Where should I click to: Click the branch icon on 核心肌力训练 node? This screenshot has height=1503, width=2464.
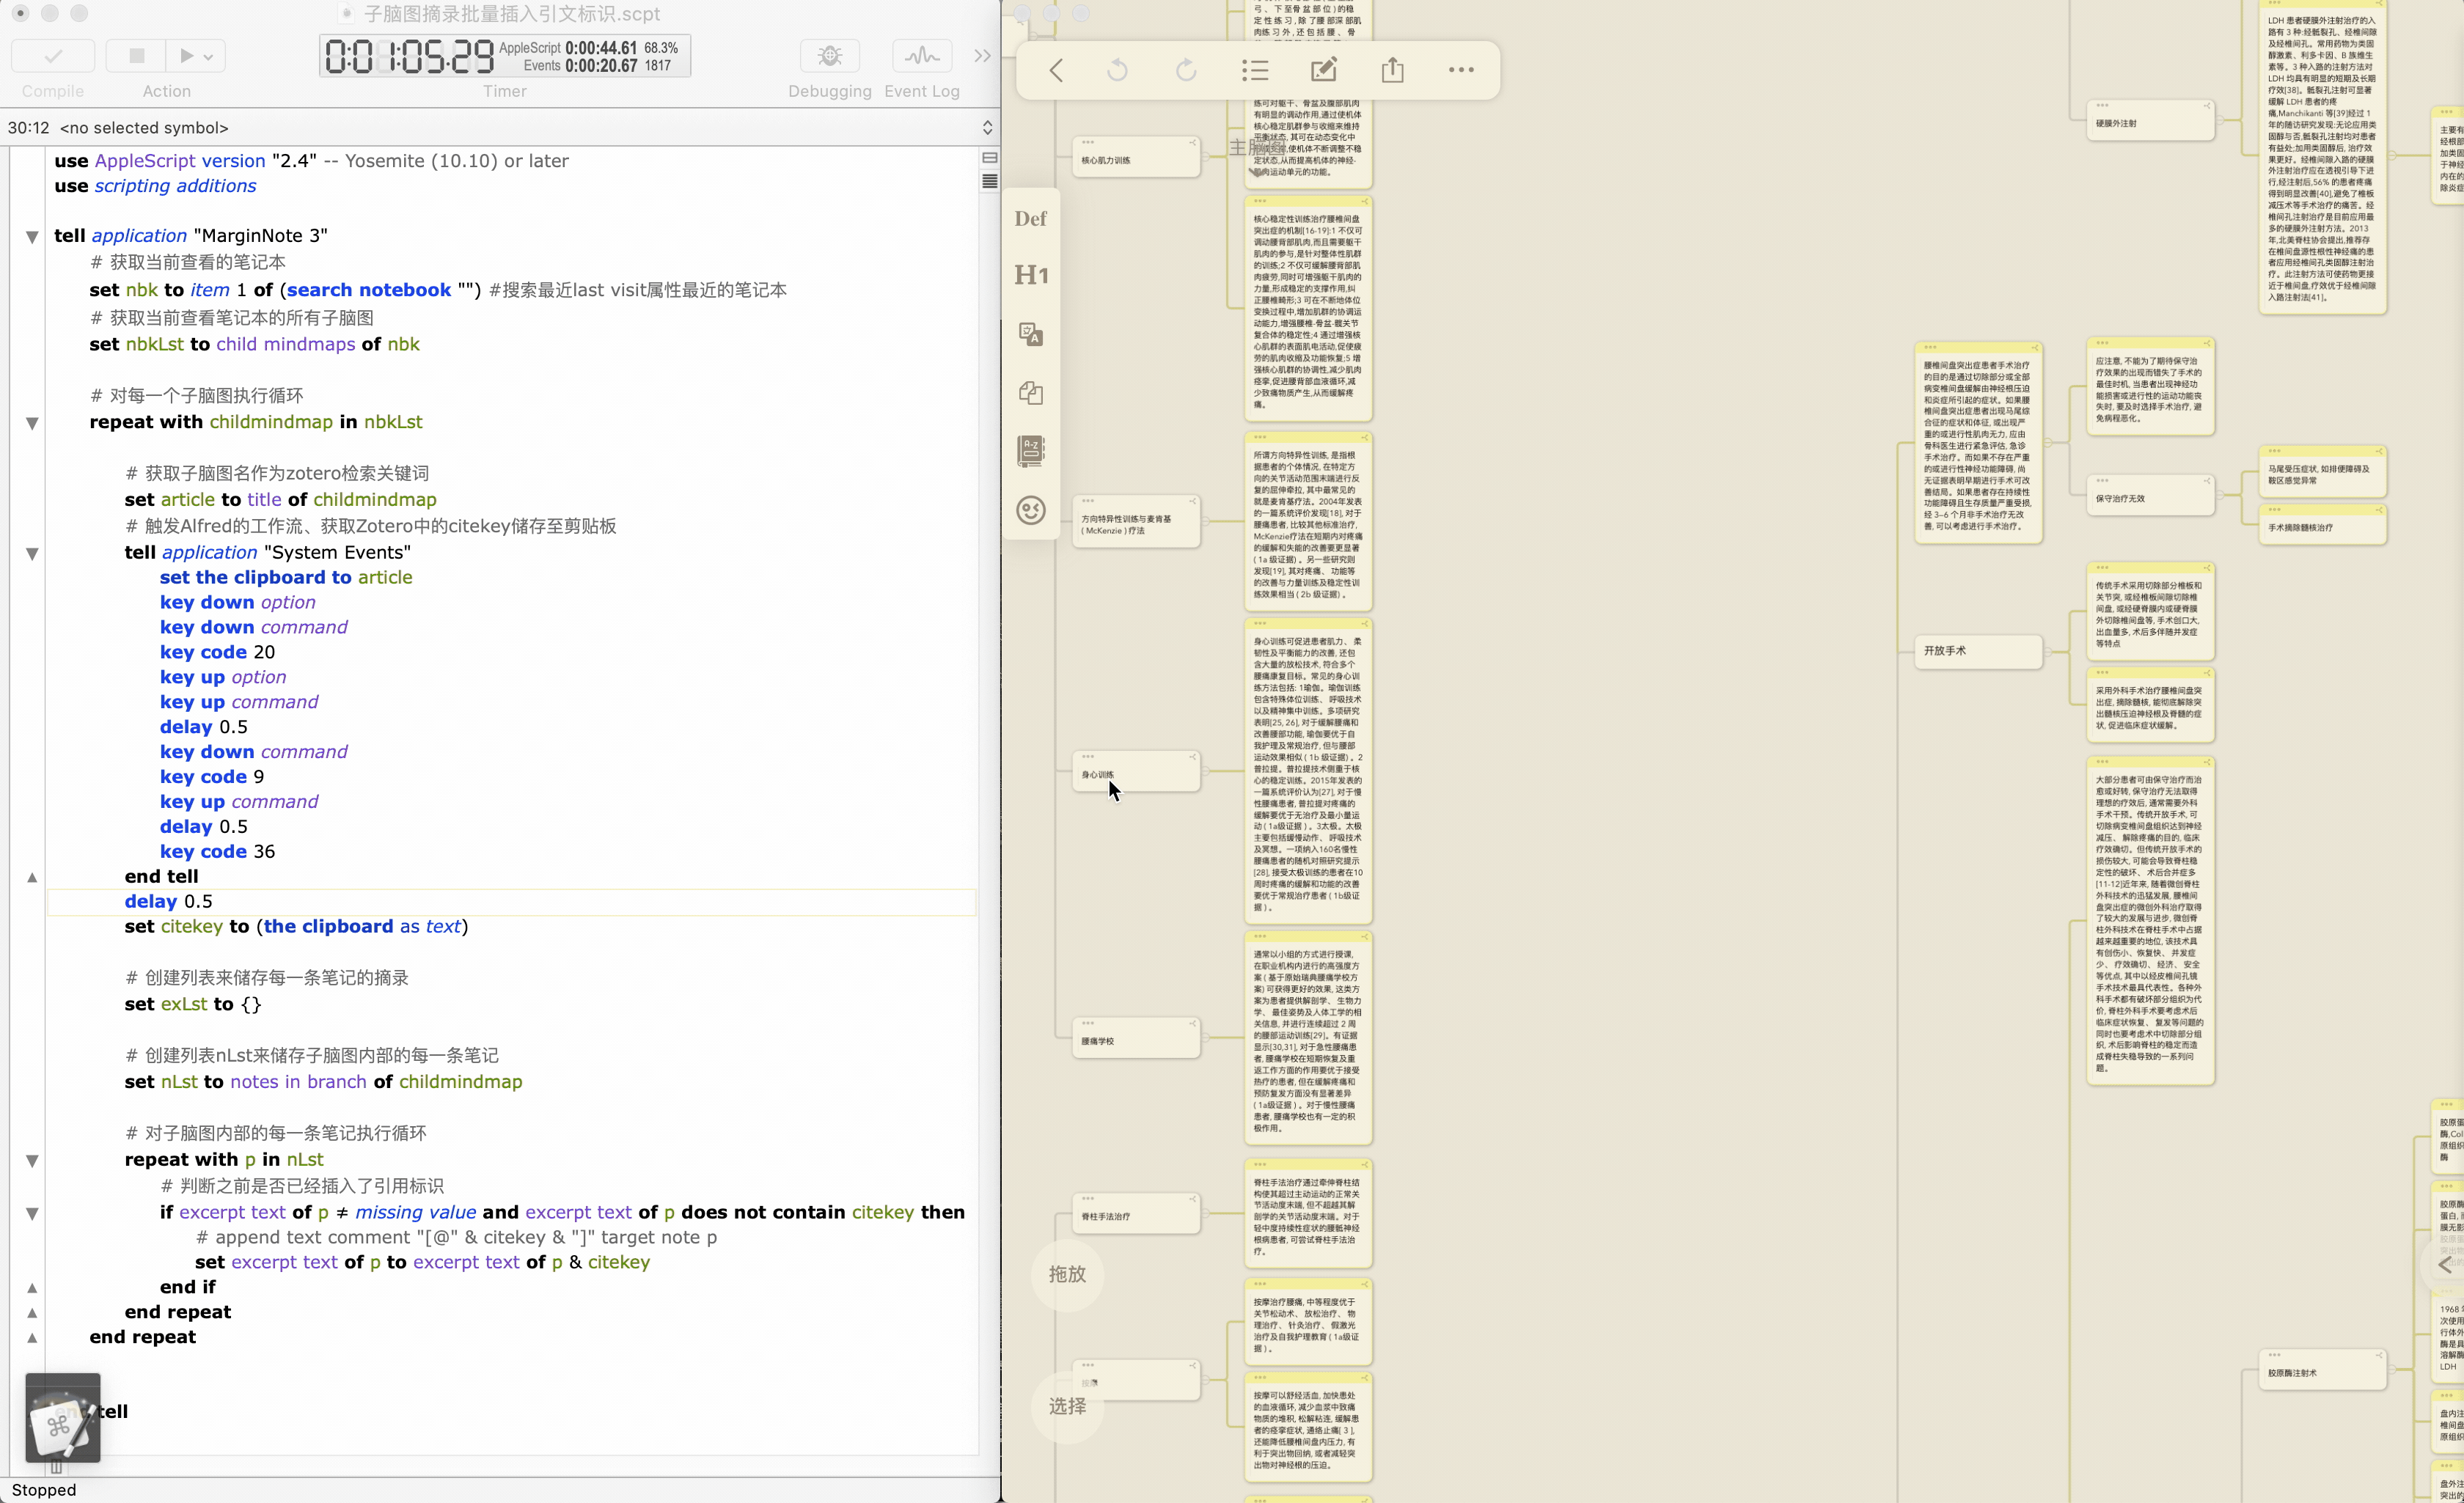tap(1192, 143)
